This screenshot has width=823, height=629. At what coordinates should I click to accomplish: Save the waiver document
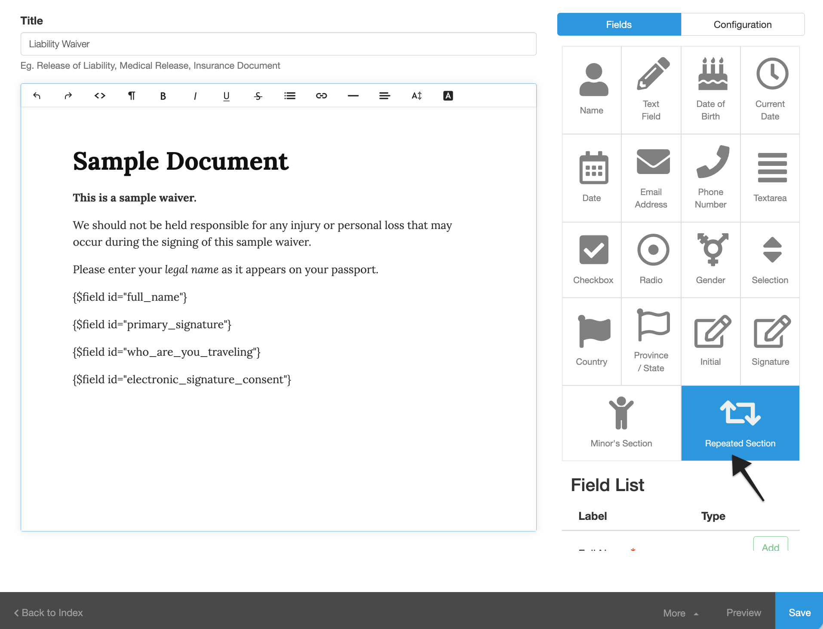pyautogui.click(x=799, y=611)
